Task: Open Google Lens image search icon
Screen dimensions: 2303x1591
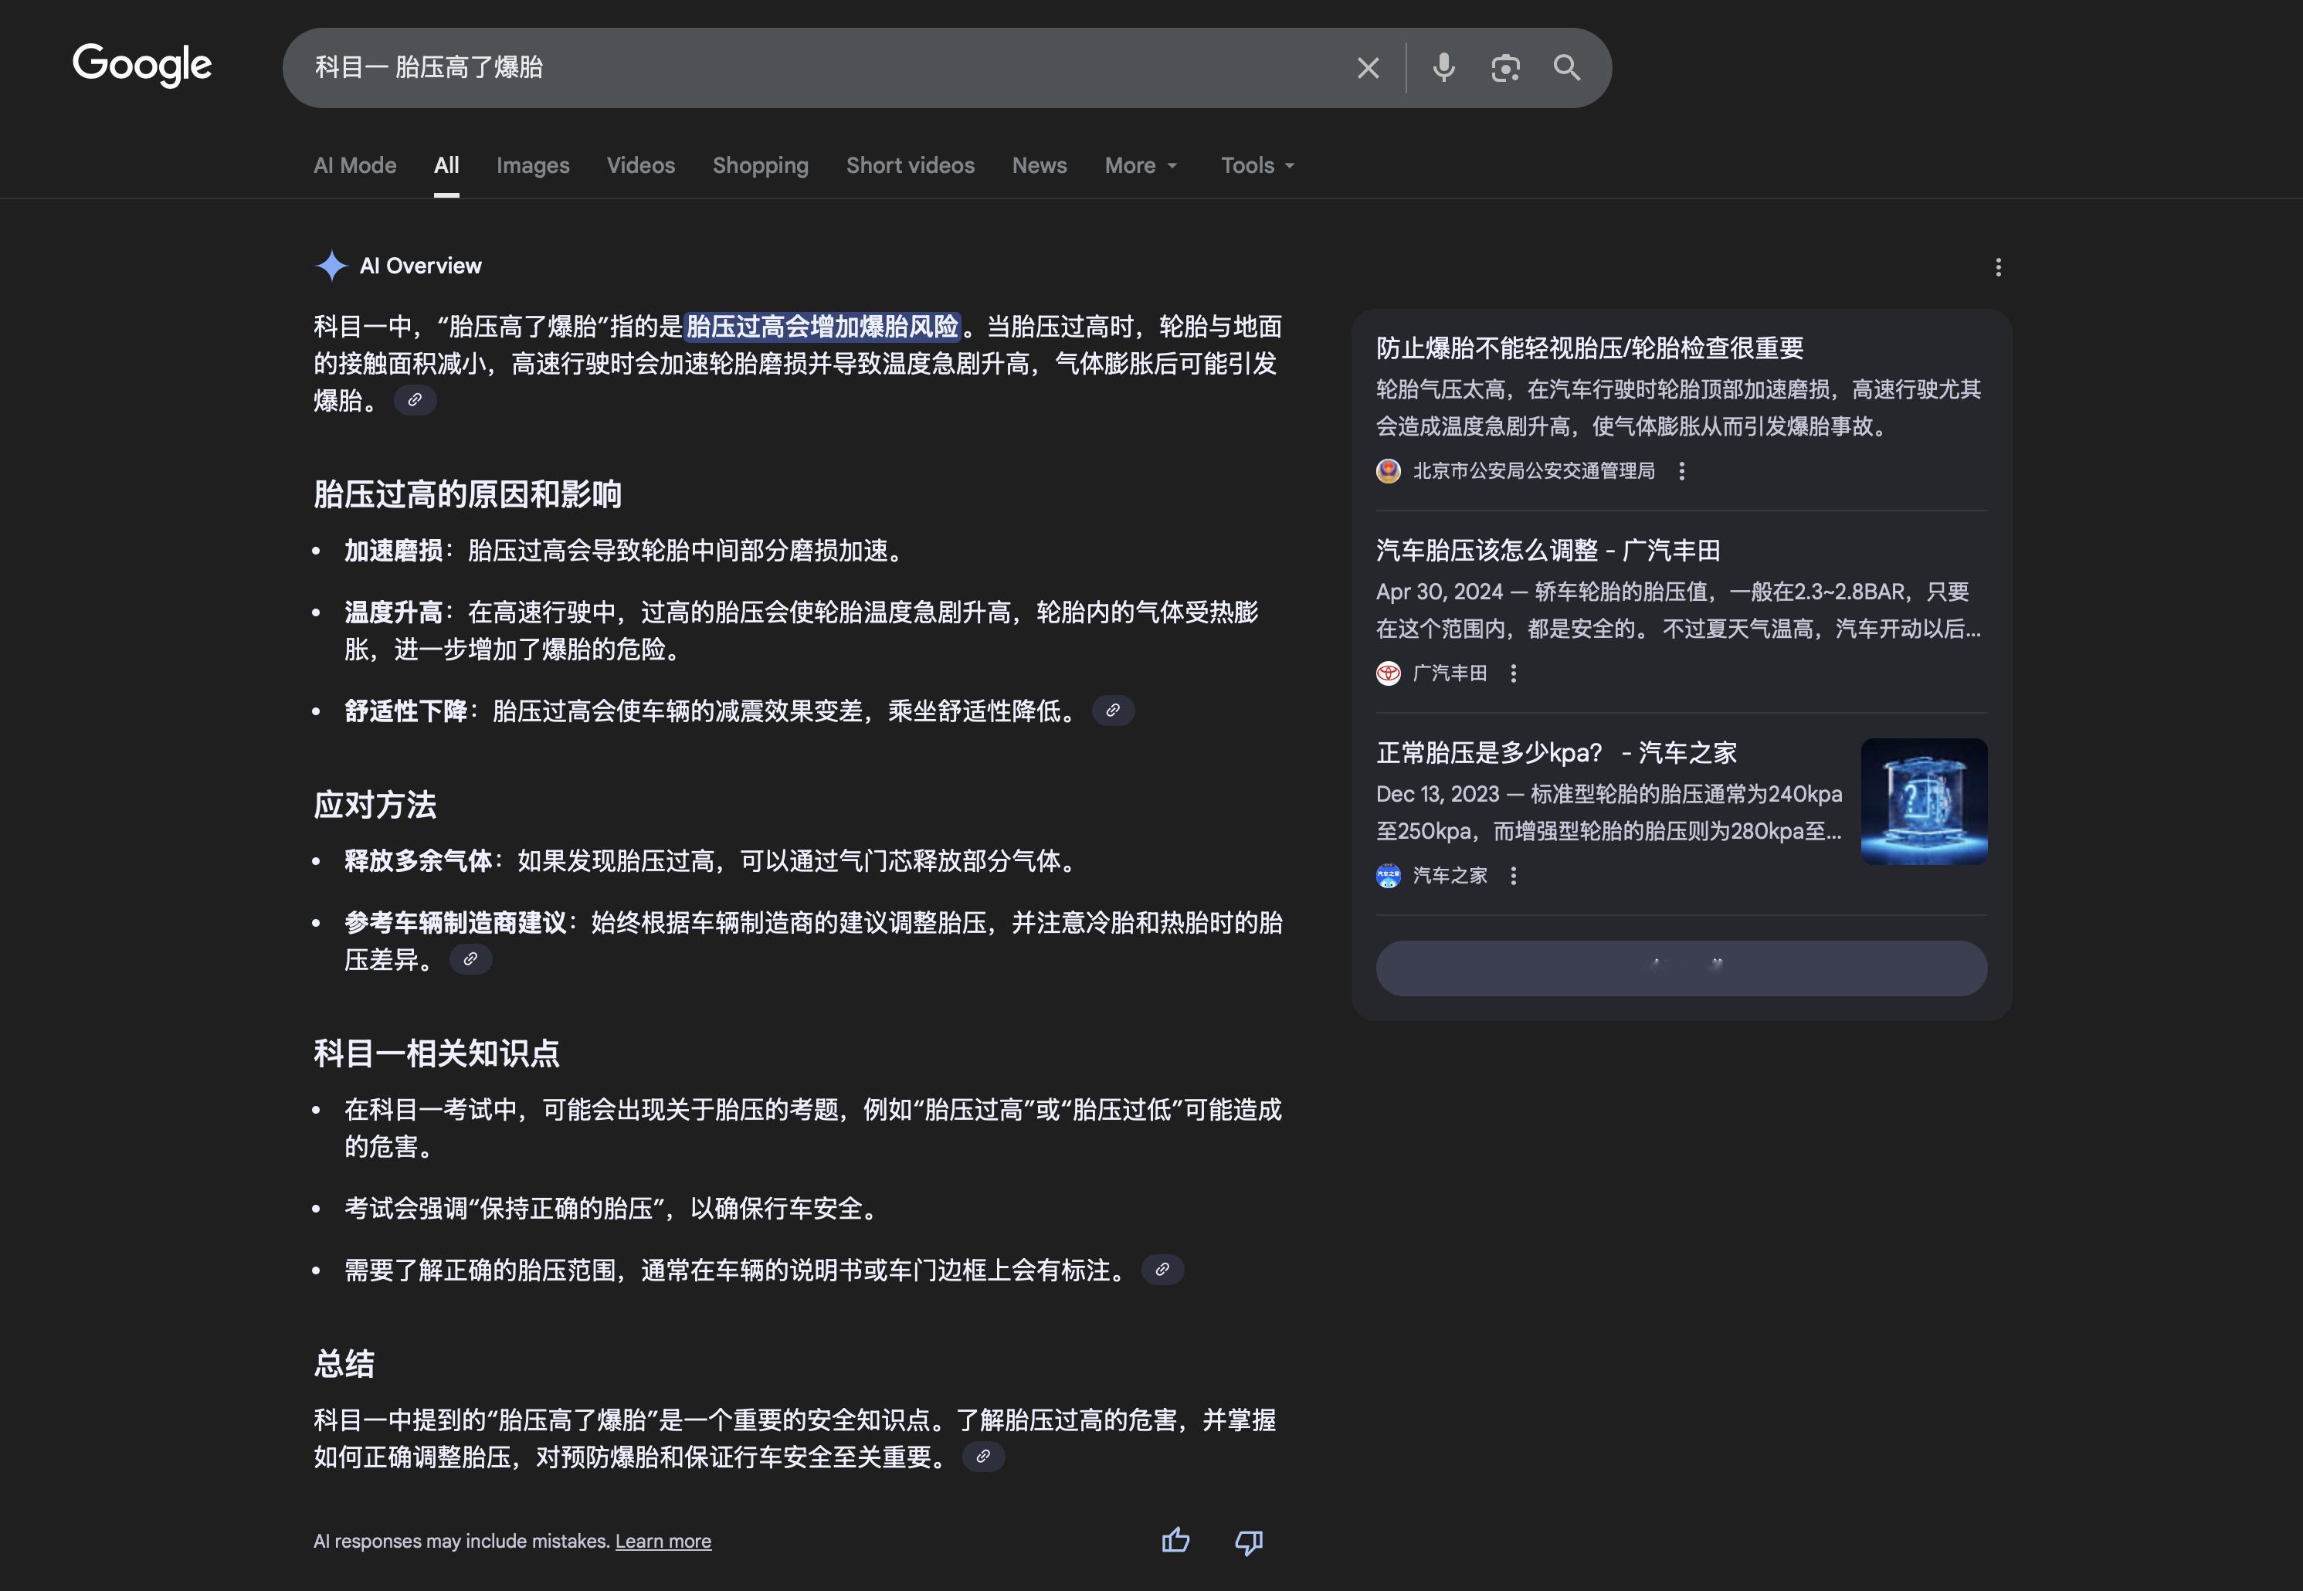Action: 1504,68
